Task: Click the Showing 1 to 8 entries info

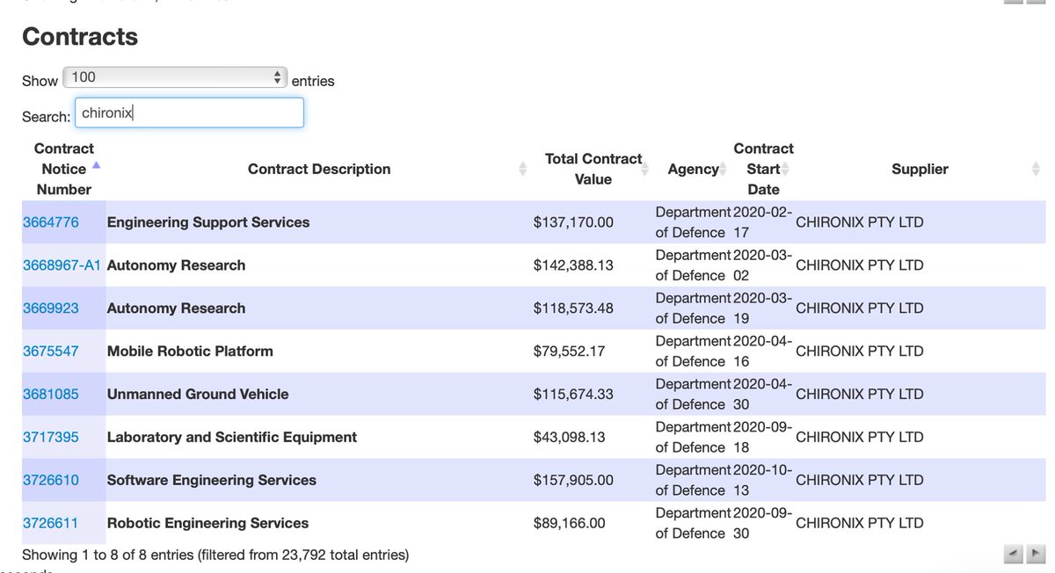Action: click(x=215, y=555)
